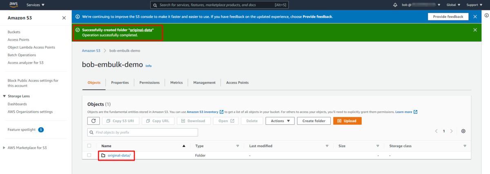Switch to the Metrics tab
The width and height of the screenshot is (490, 174).
(x=176, y=82)
